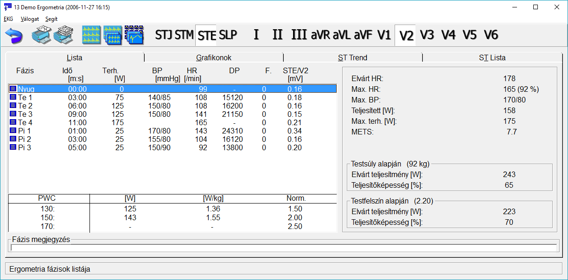This screenshot has height=280, width=568.
Task: Open the Válogat menu
Action: tap(30, 19)
